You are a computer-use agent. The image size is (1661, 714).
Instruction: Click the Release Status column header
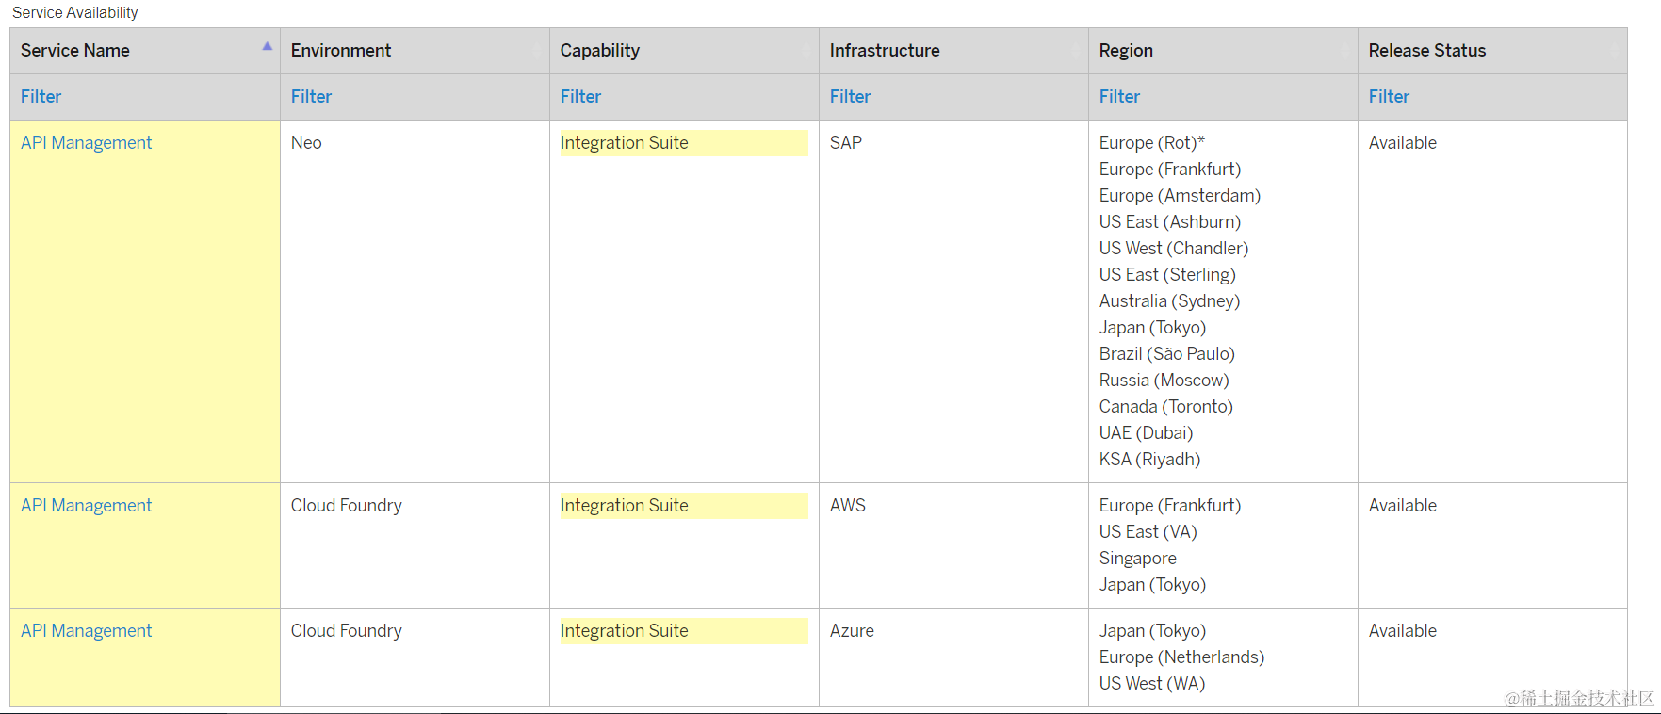click(x=1426, y=51)
